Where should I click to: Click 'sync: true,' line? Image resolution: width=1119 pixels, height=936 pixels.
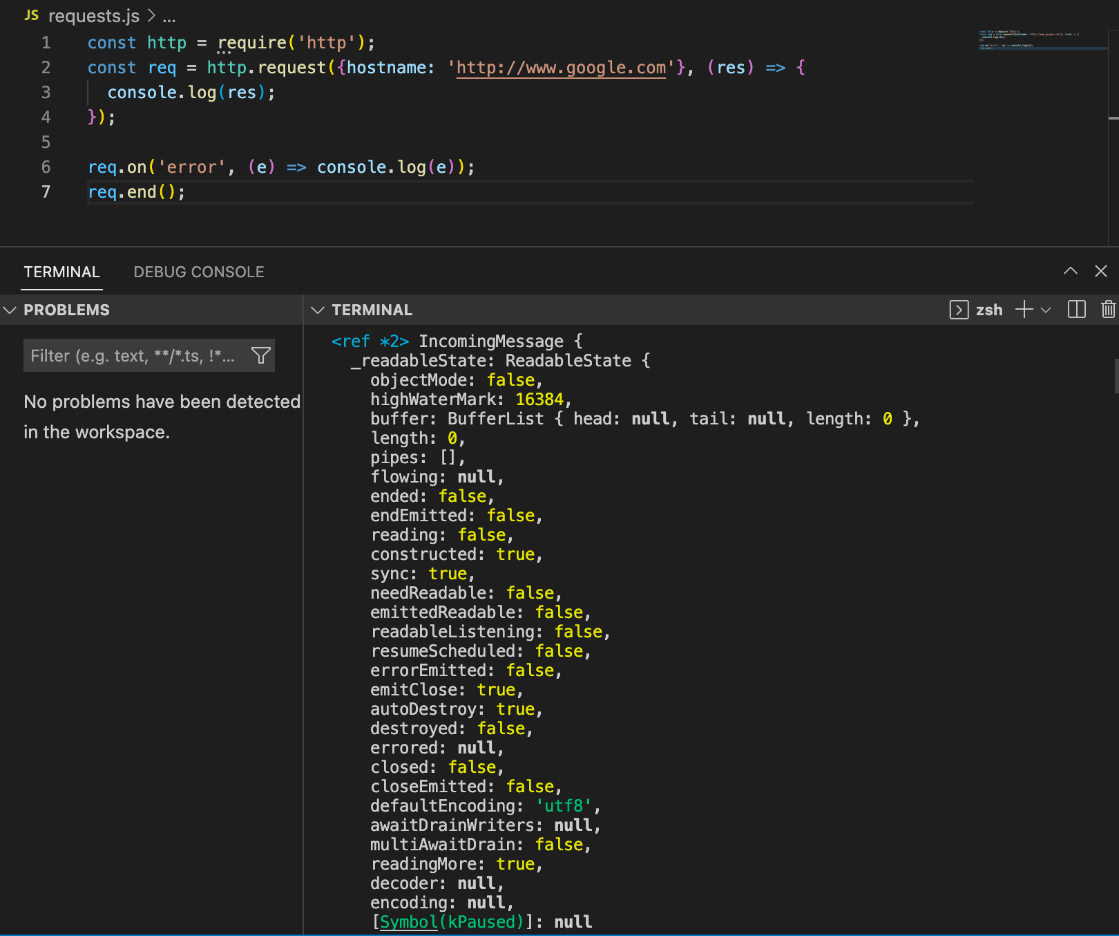tap(423, 574)
